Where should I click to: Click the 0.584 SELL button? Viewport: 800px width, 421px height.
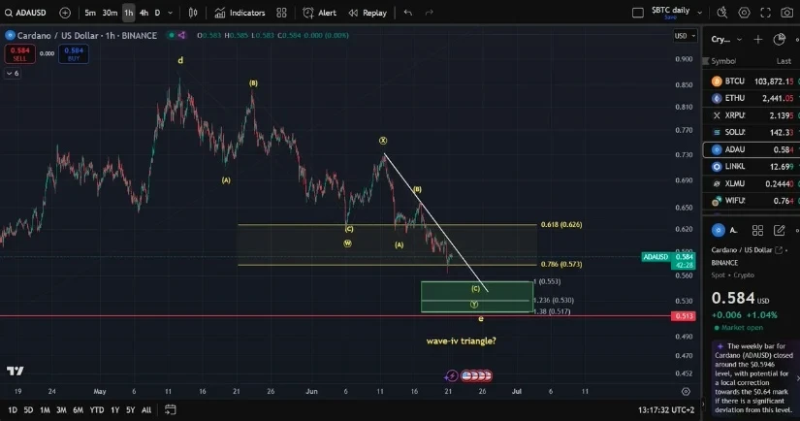[x=20, y=53]
